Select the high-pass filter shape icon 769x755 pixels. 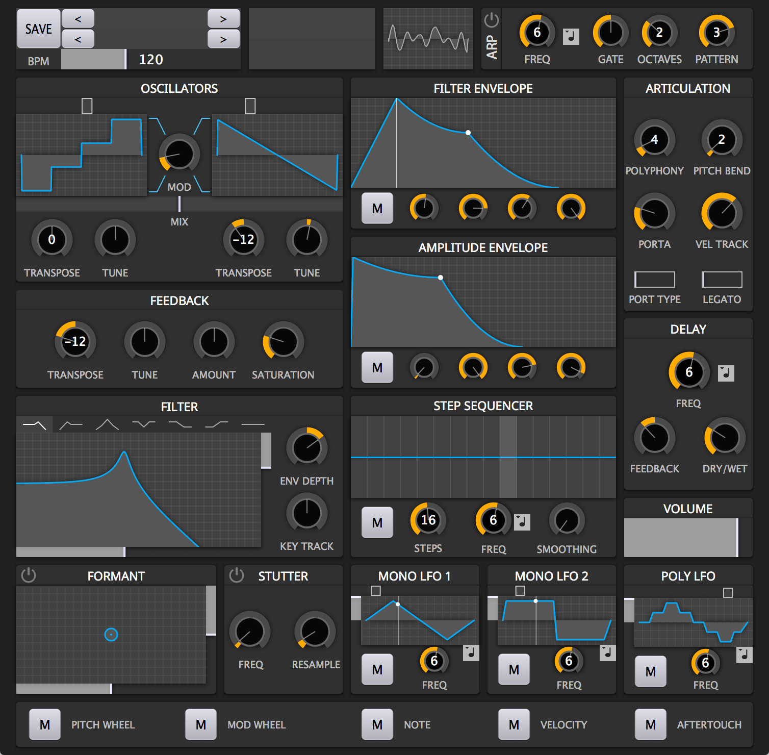point(71,424)
